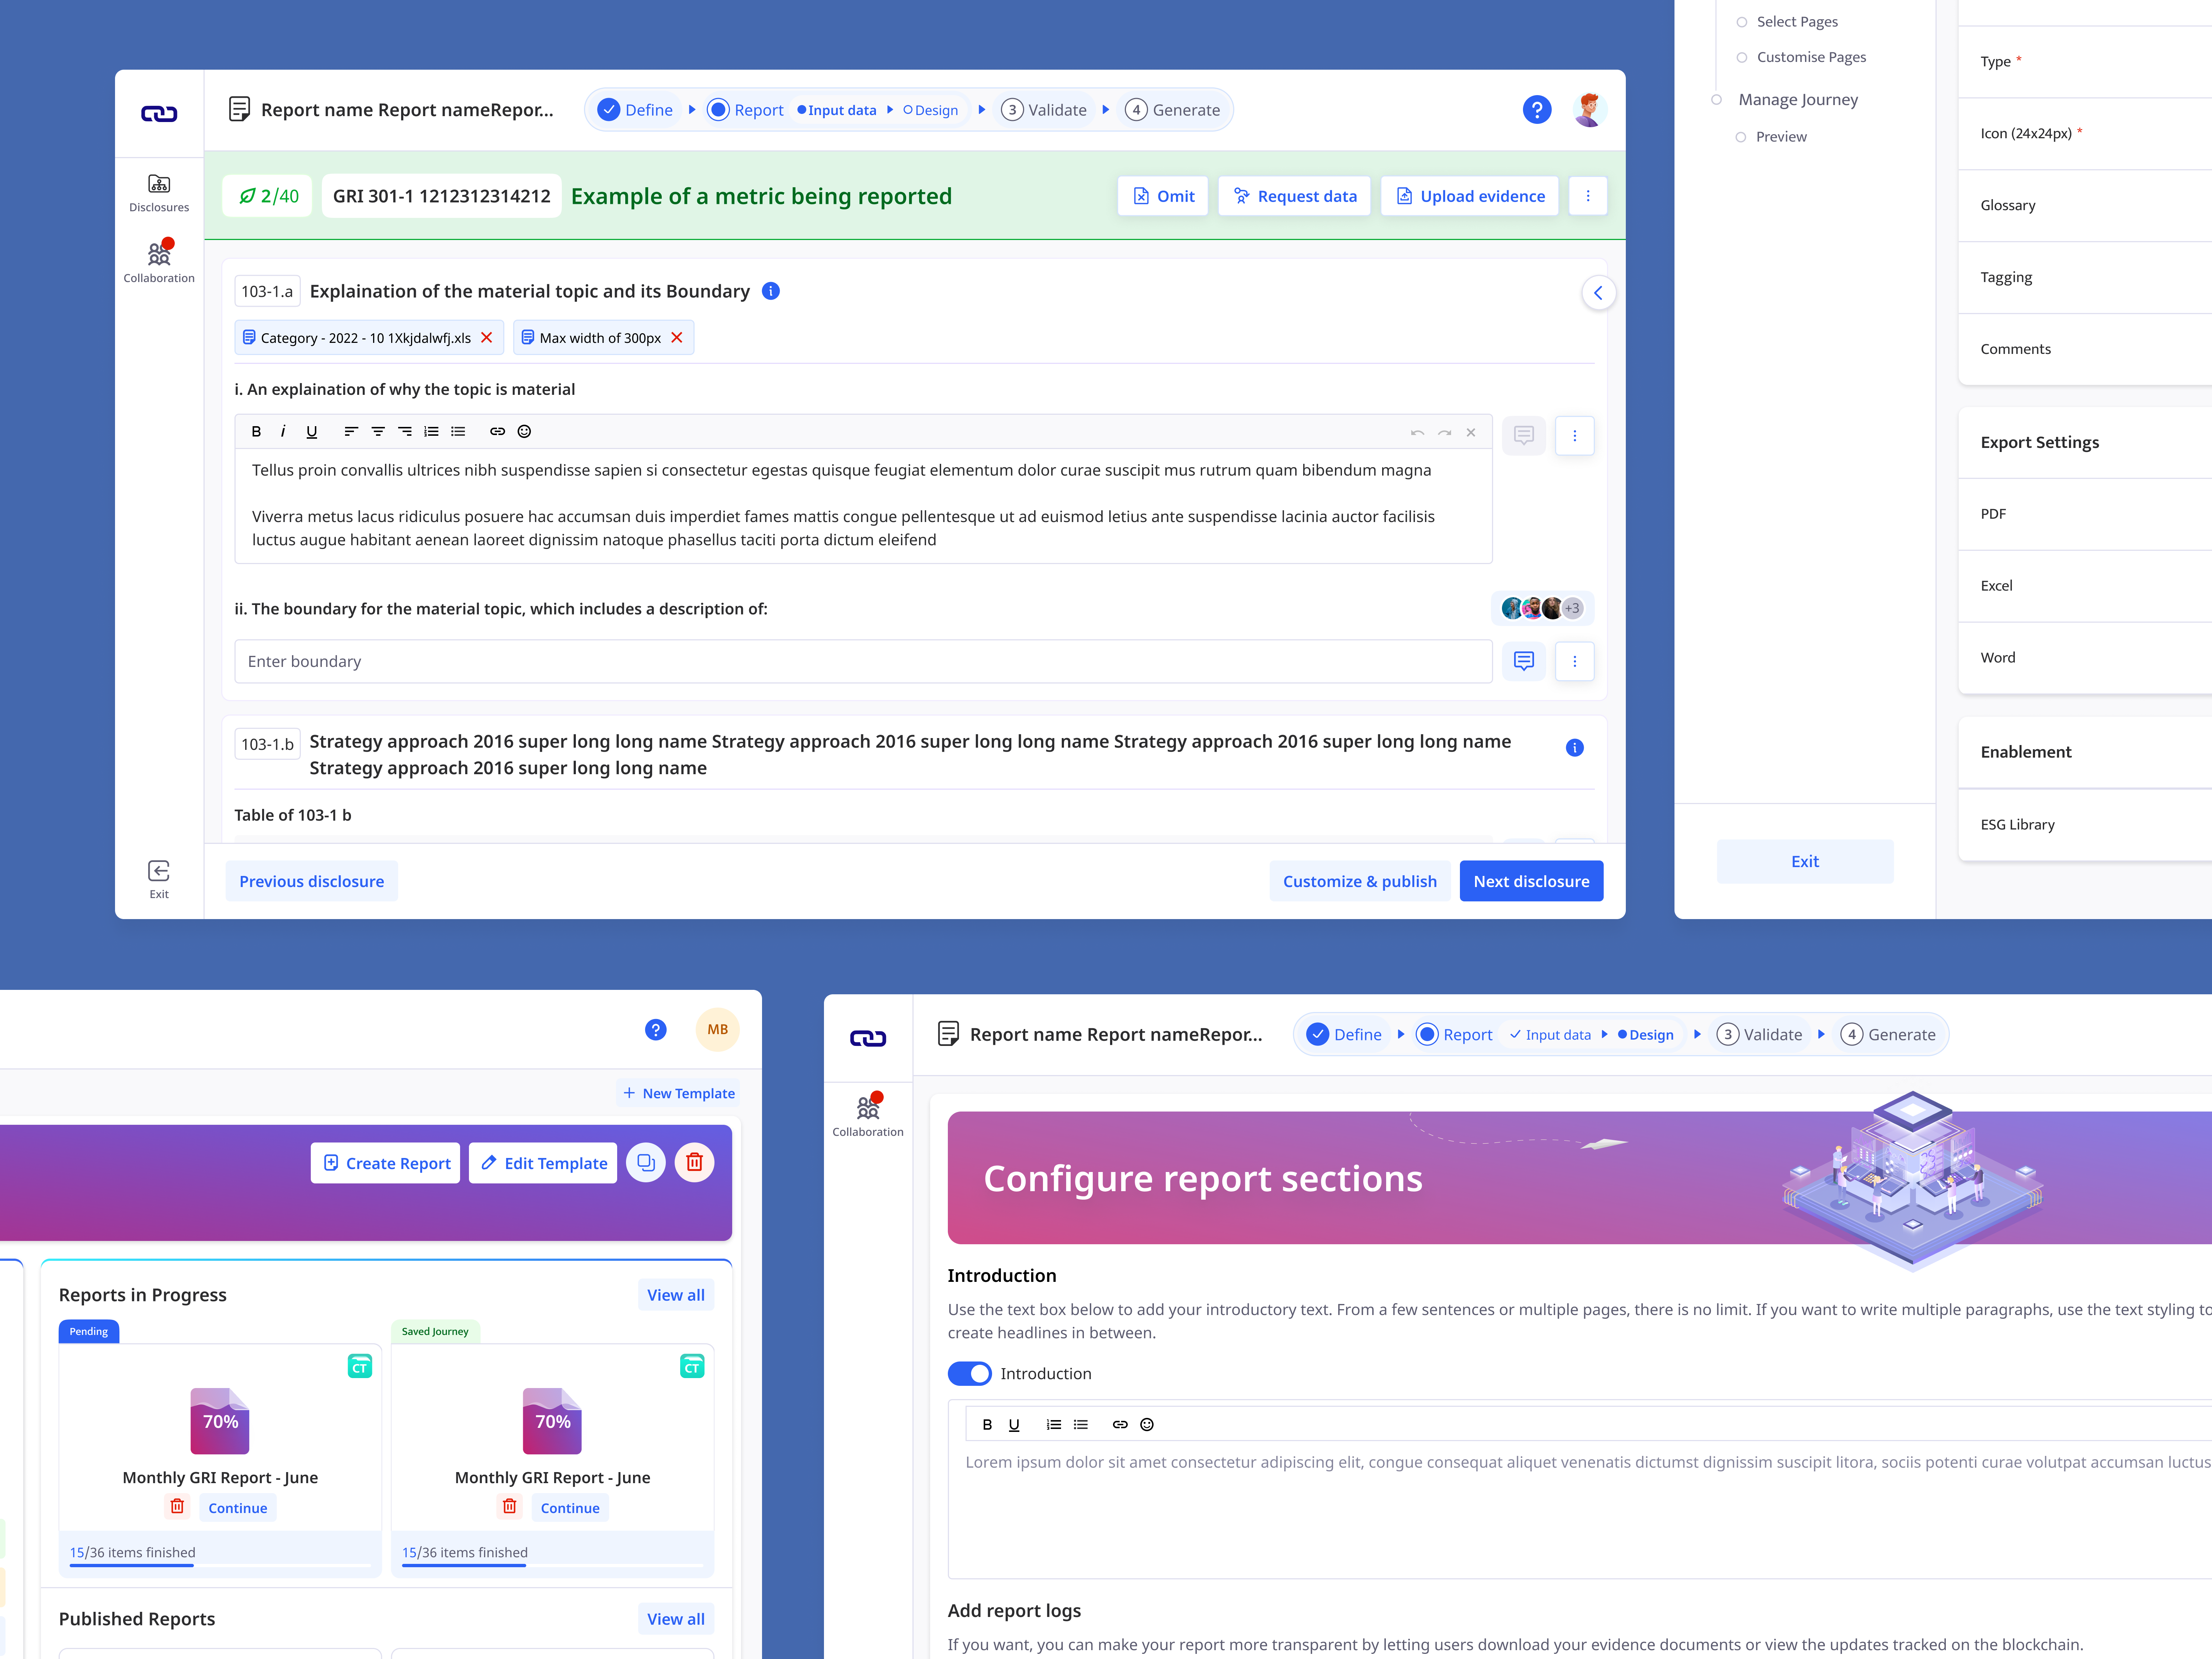Open the more options menu in the green header
The height and width of the screenshot is (1659, 2212).
coord(1587,196)
